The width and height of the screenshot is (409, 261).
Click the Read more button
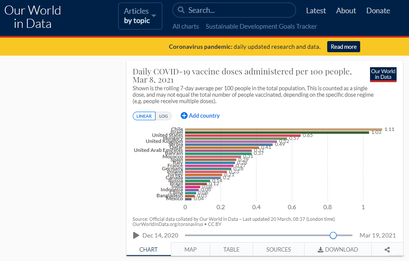point(343,47)
